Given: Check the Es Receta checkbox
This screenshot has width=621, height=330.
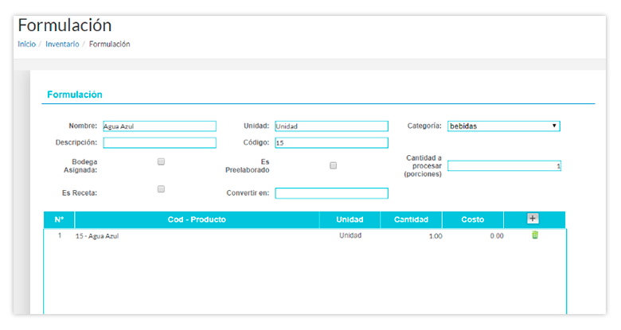Looking at the screenshot, I should coord(161,189).
